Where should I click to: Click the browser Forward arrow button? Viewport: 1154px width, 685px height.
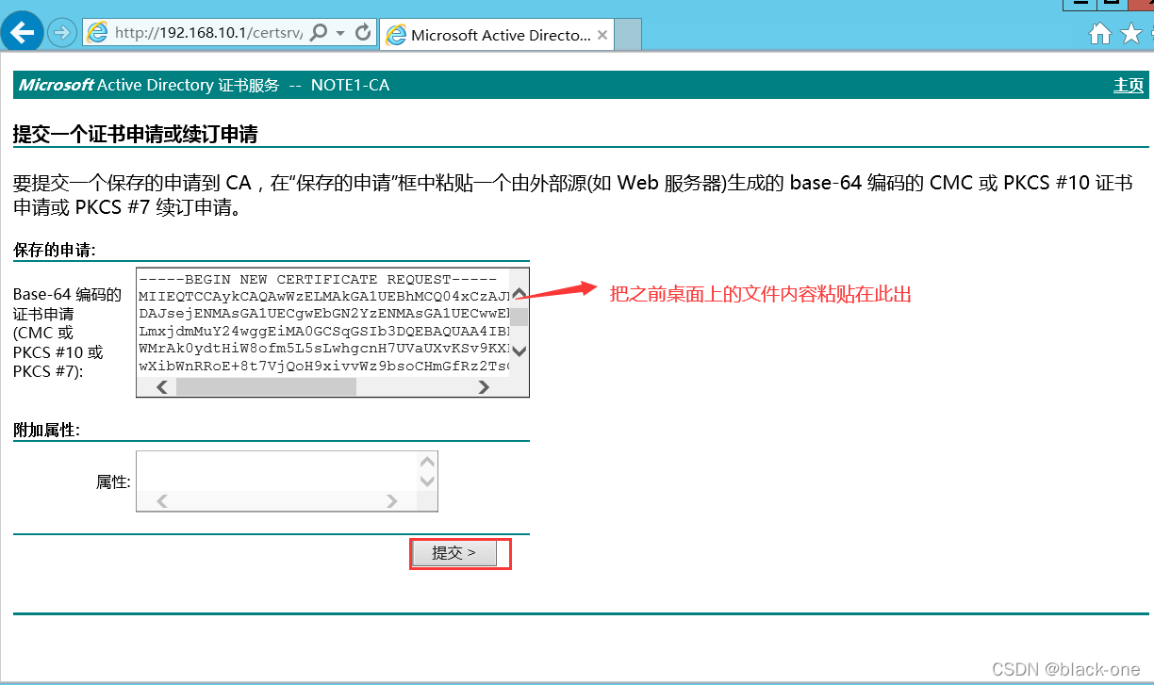(61, 33)
